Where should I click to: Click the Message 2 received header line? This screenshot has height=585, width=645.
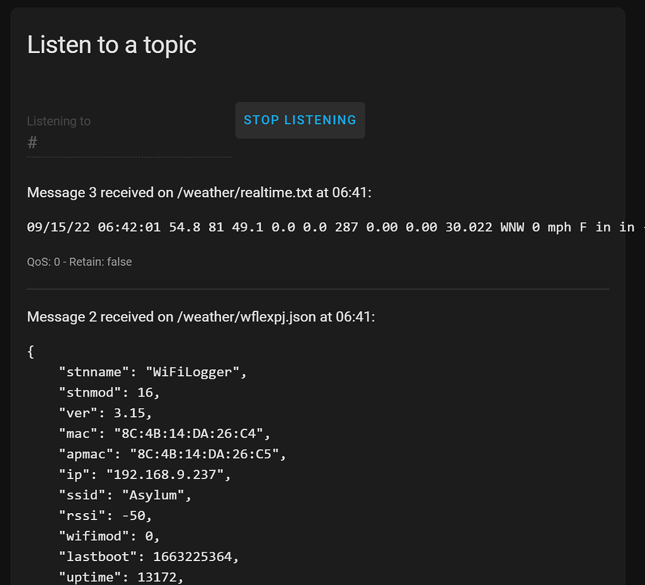[x=199, y=316]
